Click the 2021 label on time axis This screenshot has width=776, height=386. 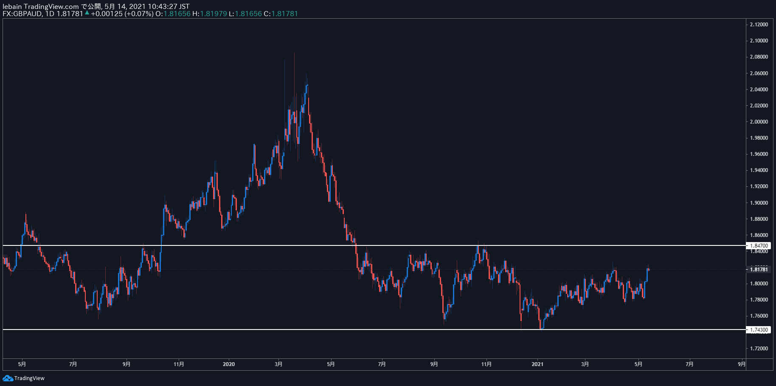537,364
